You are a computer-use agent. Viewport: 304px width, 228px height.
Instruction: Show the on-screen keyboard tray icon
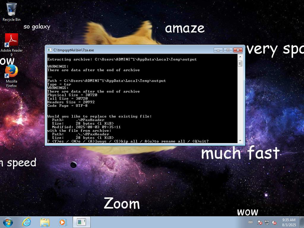[251, 222]
